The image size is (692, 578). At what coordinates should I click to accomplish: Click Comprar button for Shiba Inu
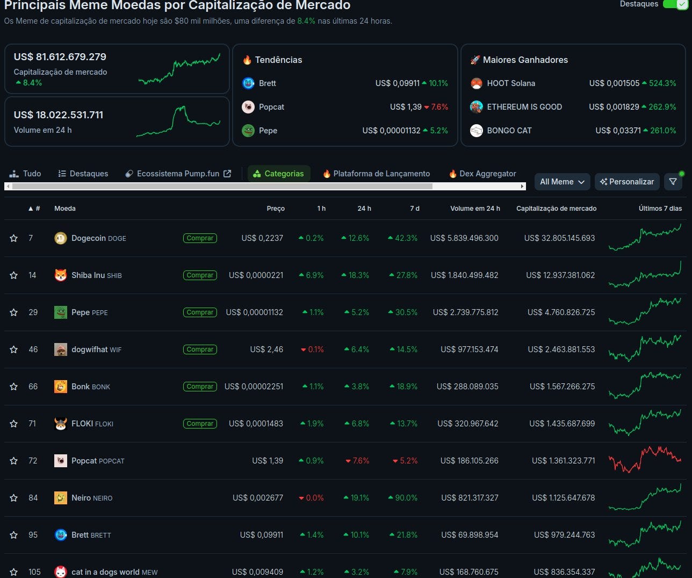click(200, 275)
